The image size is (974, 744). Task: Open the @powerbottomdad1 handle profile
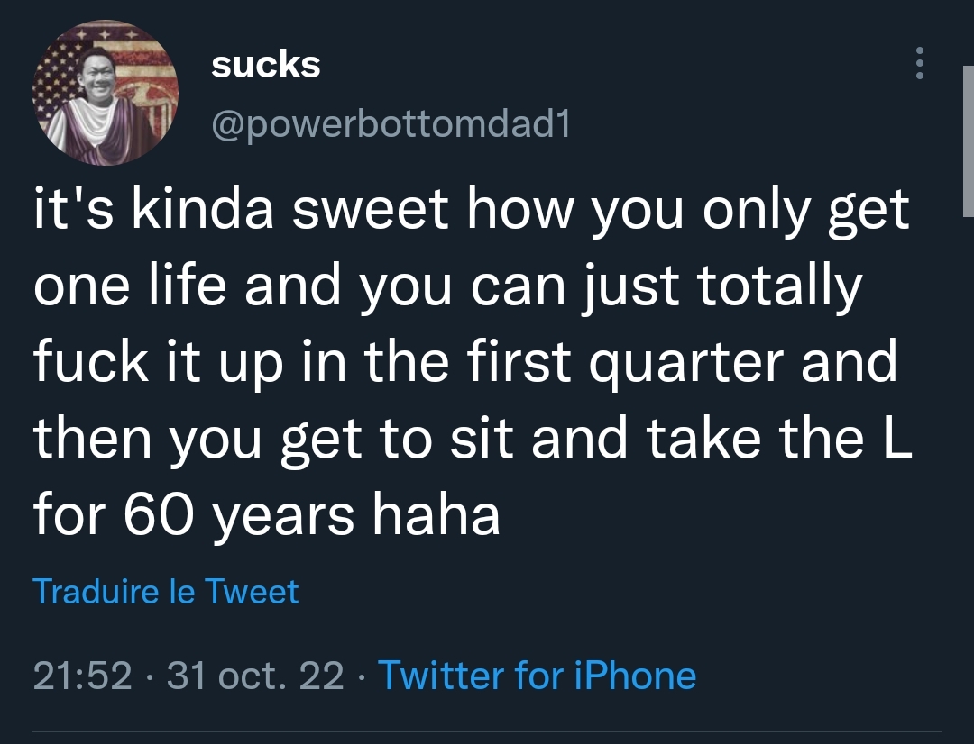391,125
